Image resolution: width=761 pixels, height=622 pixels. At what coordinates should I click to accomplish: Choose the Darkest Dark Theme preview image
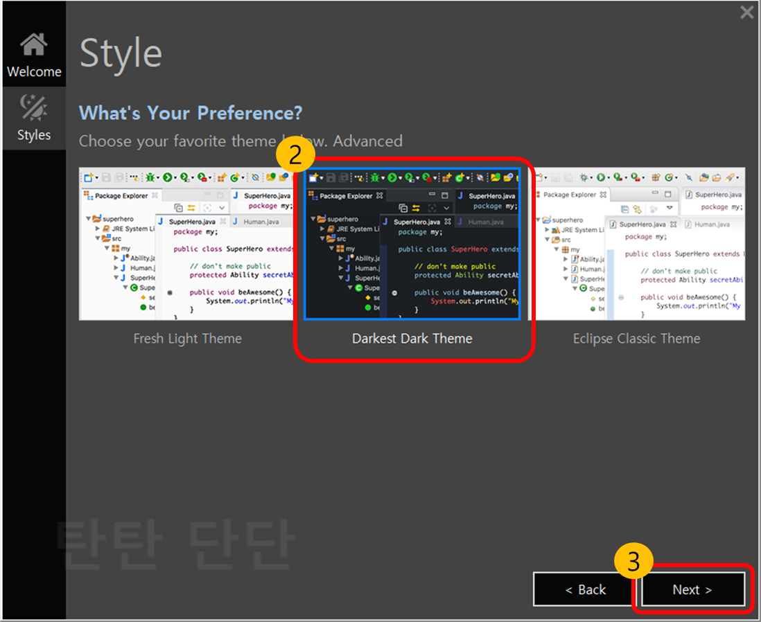click(412, 244)
